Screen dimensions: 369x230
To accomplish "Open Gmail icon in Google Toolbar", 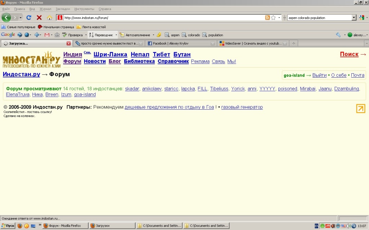I will coord(47,35).
